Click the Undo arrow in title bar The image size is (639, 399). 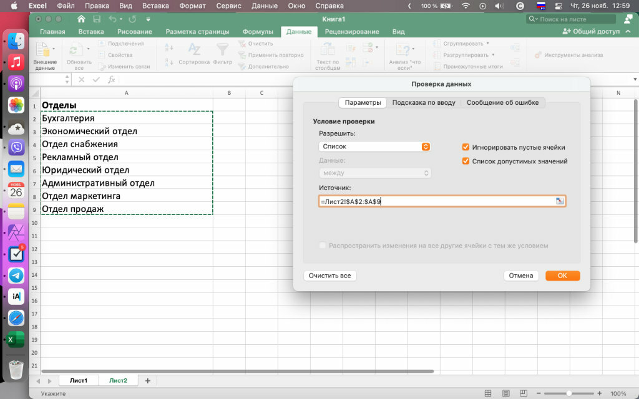click(112, 19)
